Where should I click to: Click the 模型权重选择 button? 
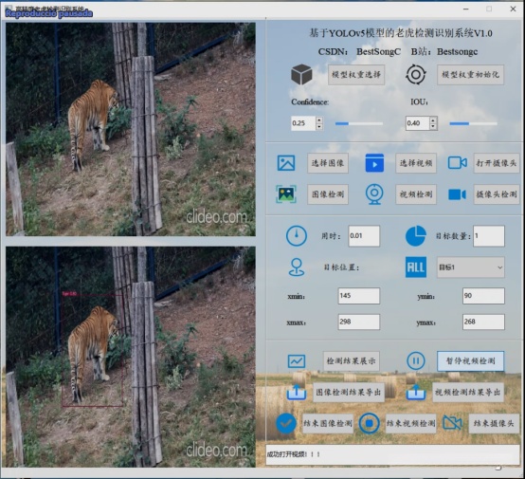pos(356,74)
